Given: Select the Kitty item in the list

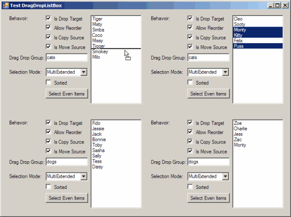Looking at the screenshot, I should point(238,35).
